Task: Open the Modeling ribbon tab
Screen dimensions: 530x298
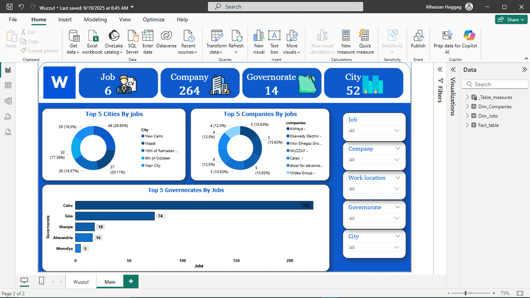Action: point(95,20)
